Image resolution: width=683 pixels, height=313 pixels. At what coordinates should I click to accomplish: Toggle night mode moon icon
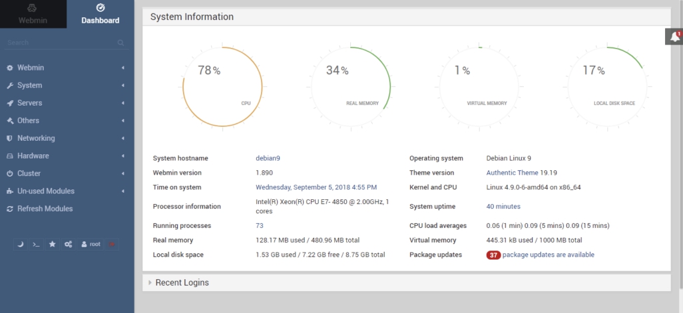(20, 245)
